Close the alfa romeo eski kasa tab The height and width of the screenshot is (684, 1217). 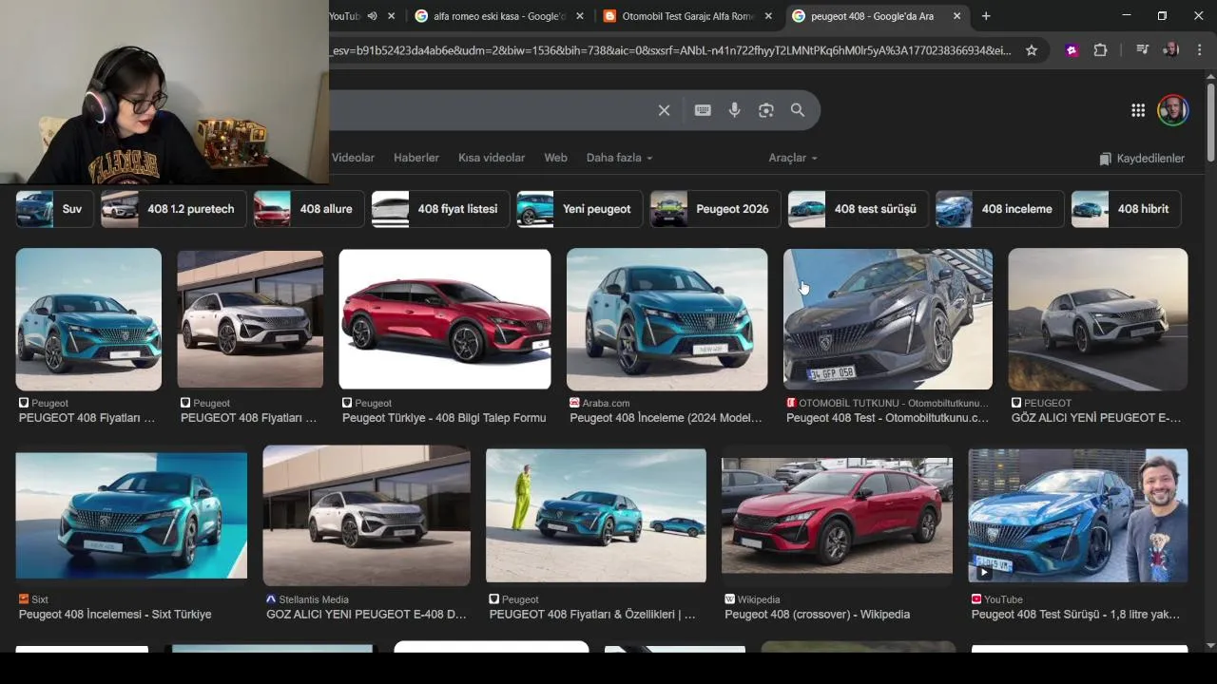580,16
